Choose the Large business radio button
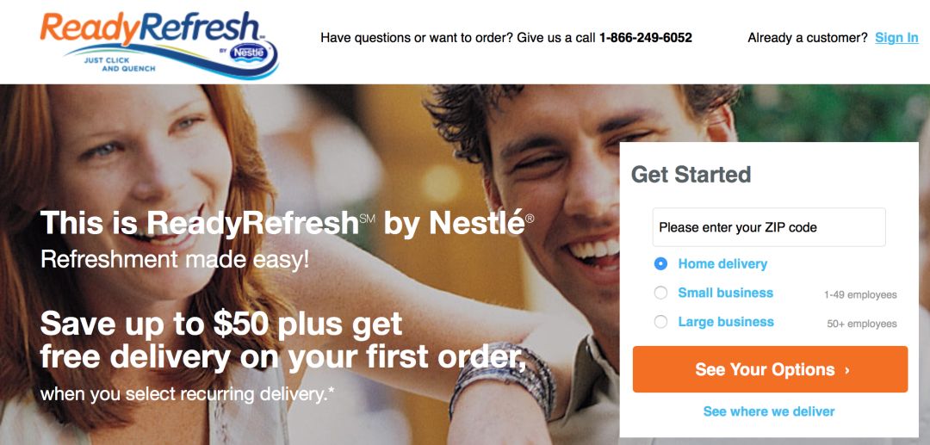Image resolution: width=930 pixels, height=445 pixels. pos(660,322)
